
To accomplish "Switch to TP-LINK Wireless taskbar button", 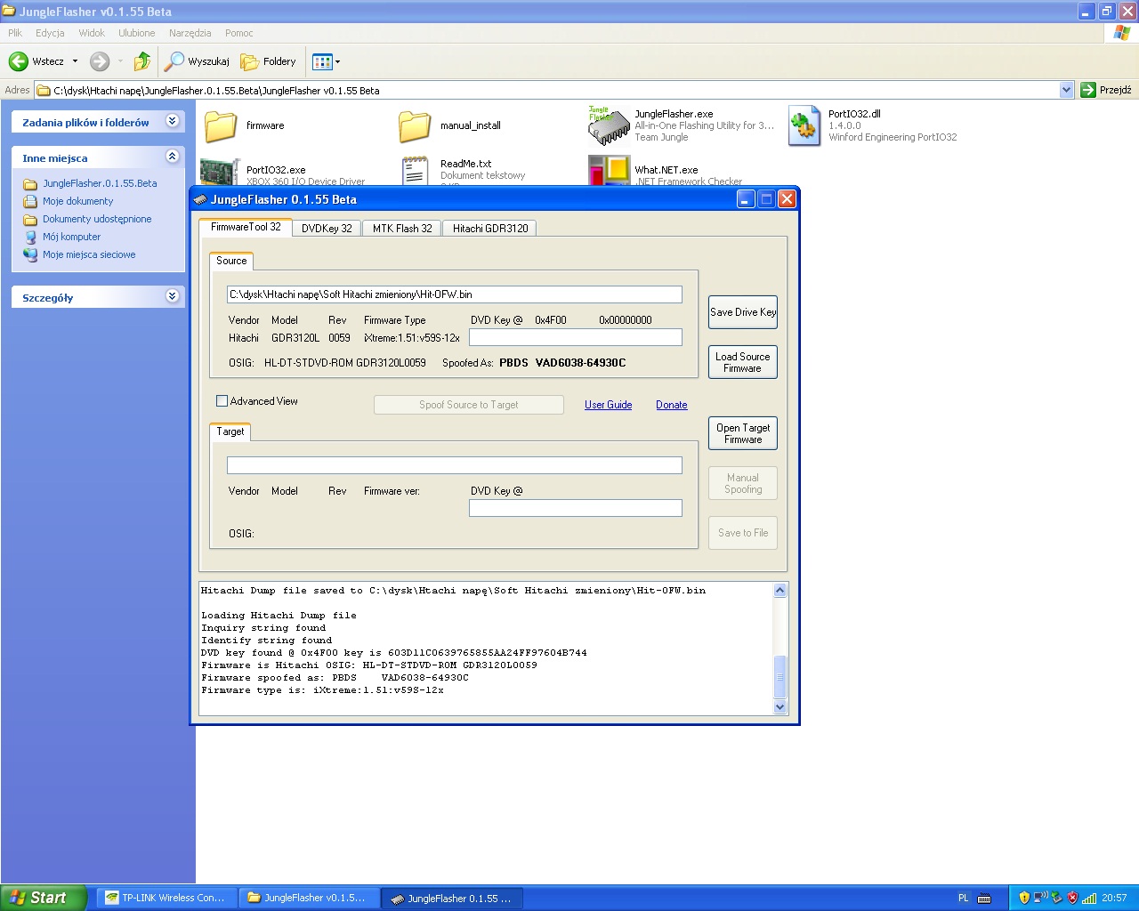I will click(166, 898).
